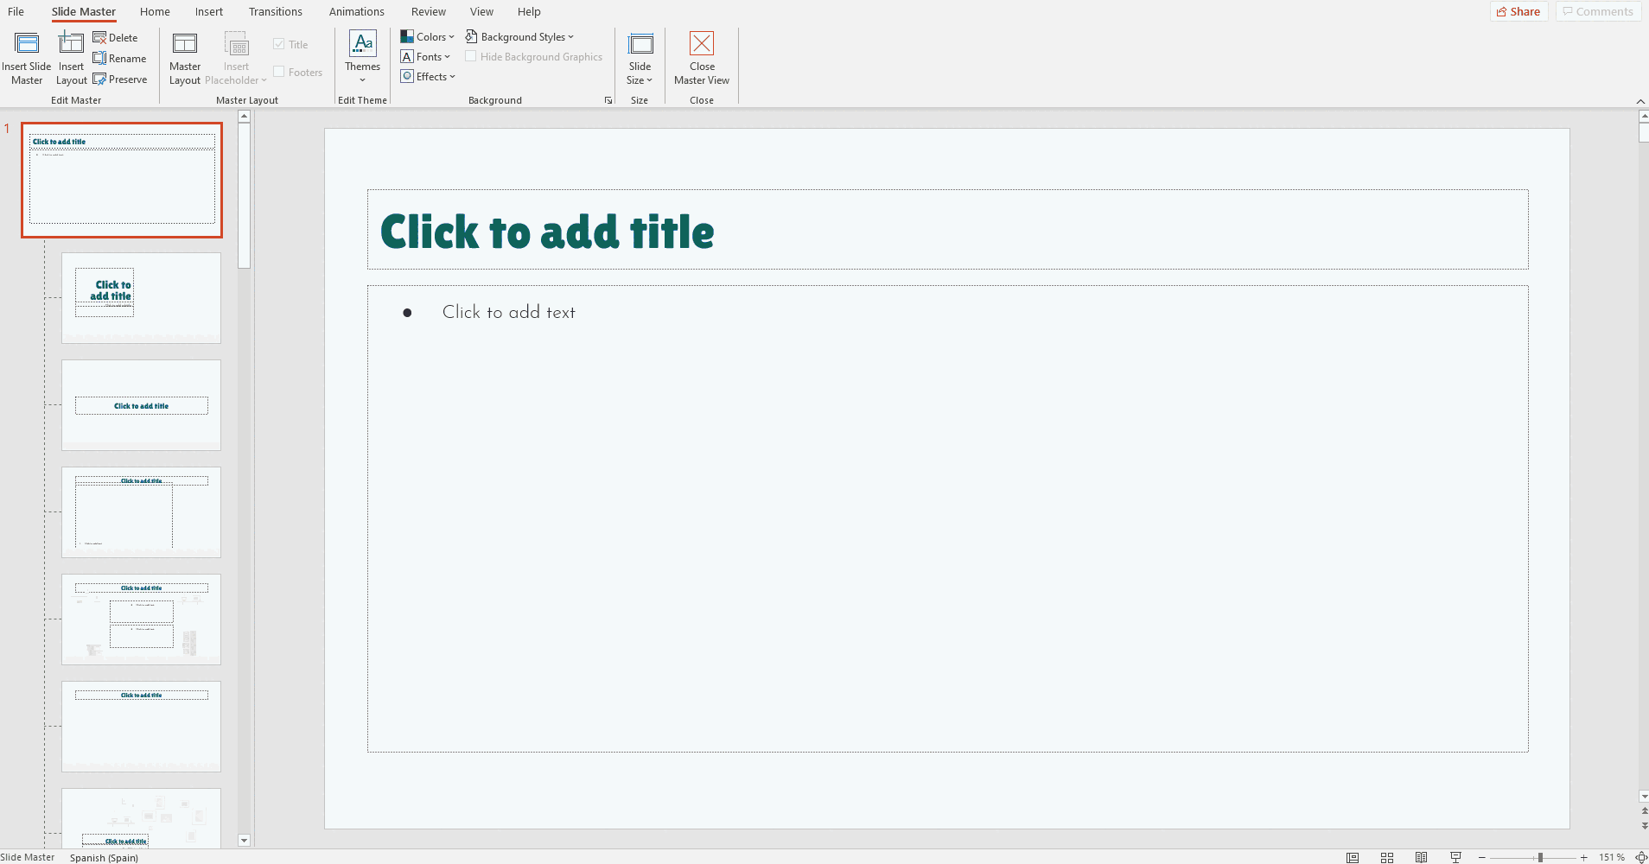Open Reading View from status bar
This screenshot has width=1649, height=864.
[1422, 857]
